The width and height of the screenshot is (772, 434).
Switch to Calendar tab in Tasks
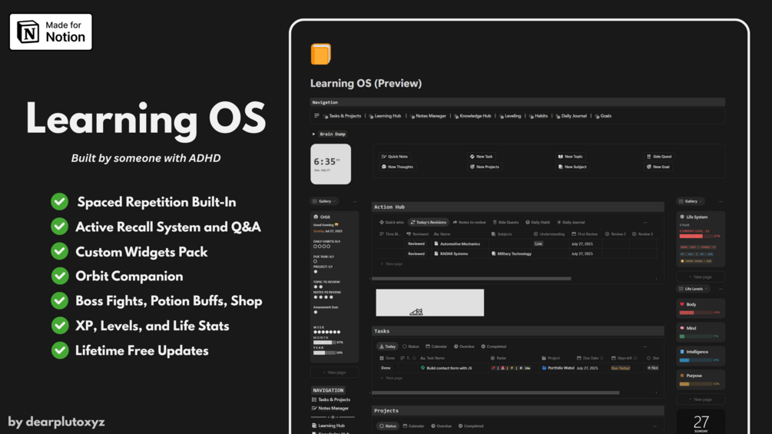(436, 346)
